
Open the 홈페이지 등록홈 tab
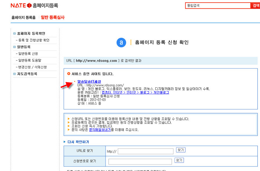23,17
